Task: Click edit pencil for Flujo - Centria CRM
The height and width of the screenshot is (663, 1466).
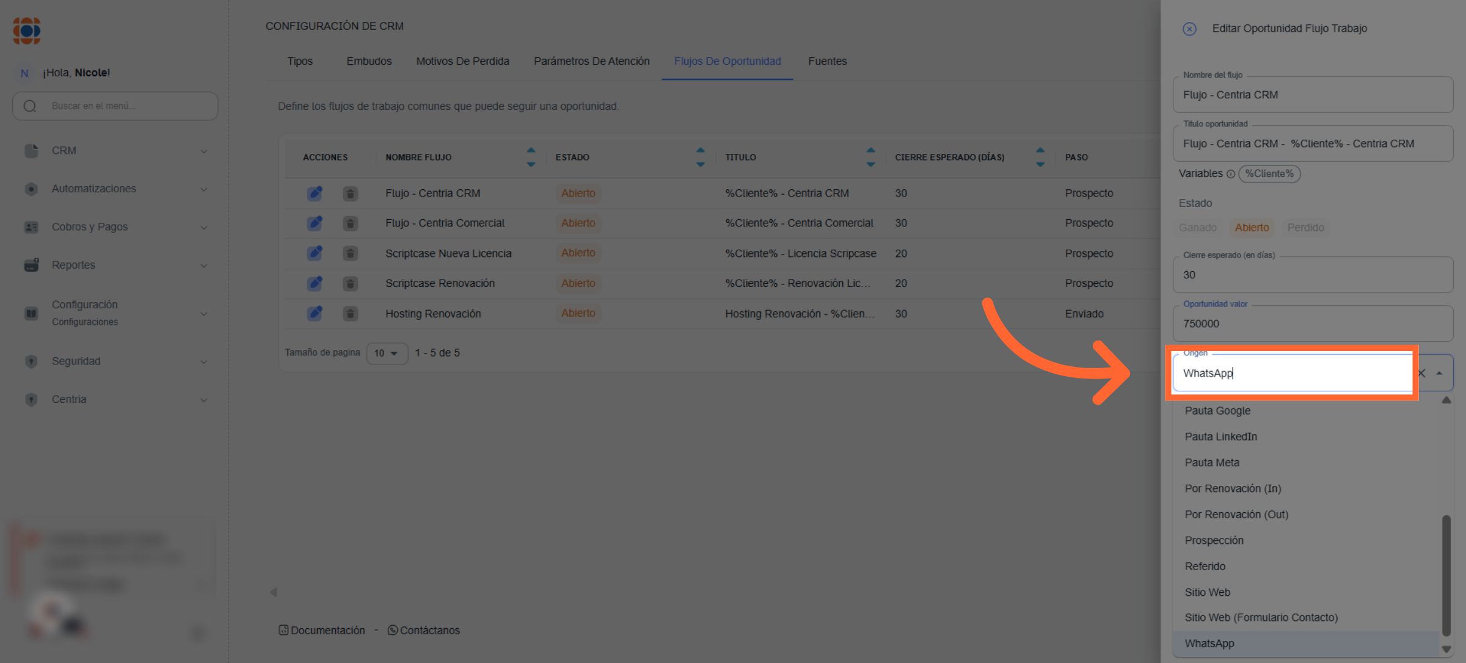Action: click(x=315, y=194)
